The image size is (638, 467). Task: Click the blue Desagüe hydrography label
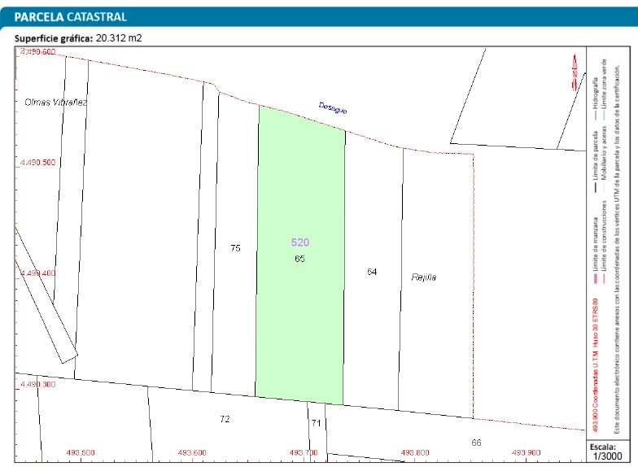[x=333, y=108]
